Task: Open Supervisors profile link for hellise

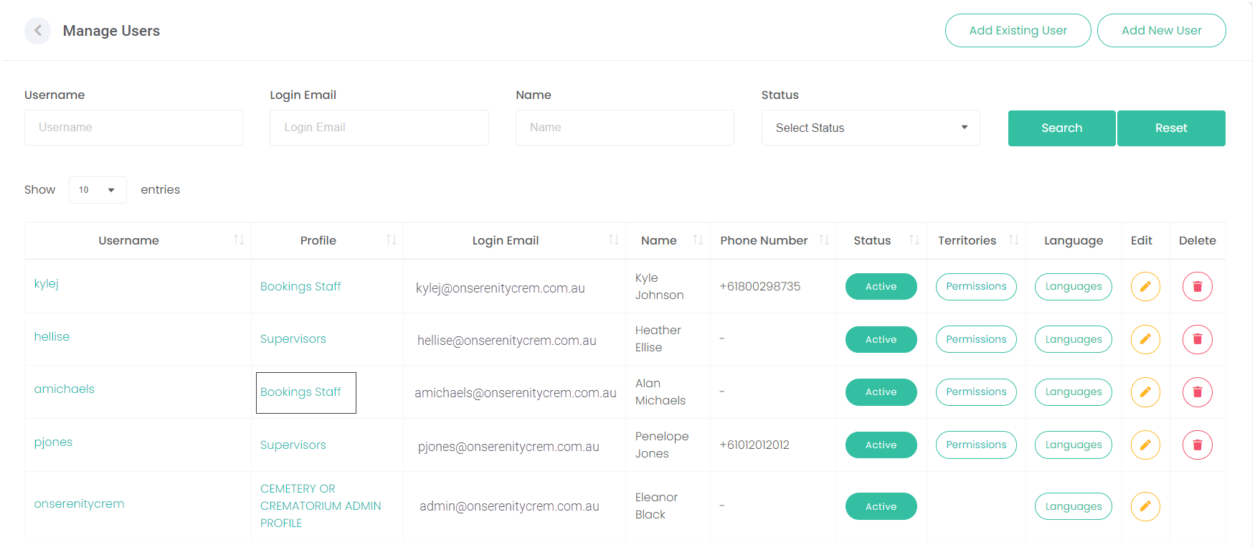Action: point(293,339)
